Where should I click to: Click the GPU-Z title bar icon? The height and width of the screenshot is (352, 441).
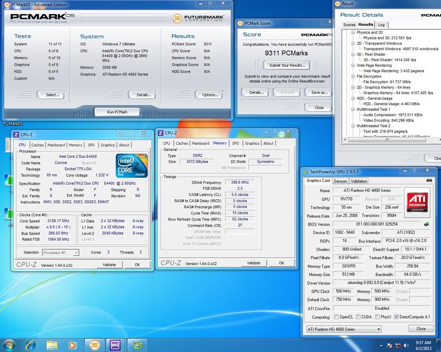point(306,172)
